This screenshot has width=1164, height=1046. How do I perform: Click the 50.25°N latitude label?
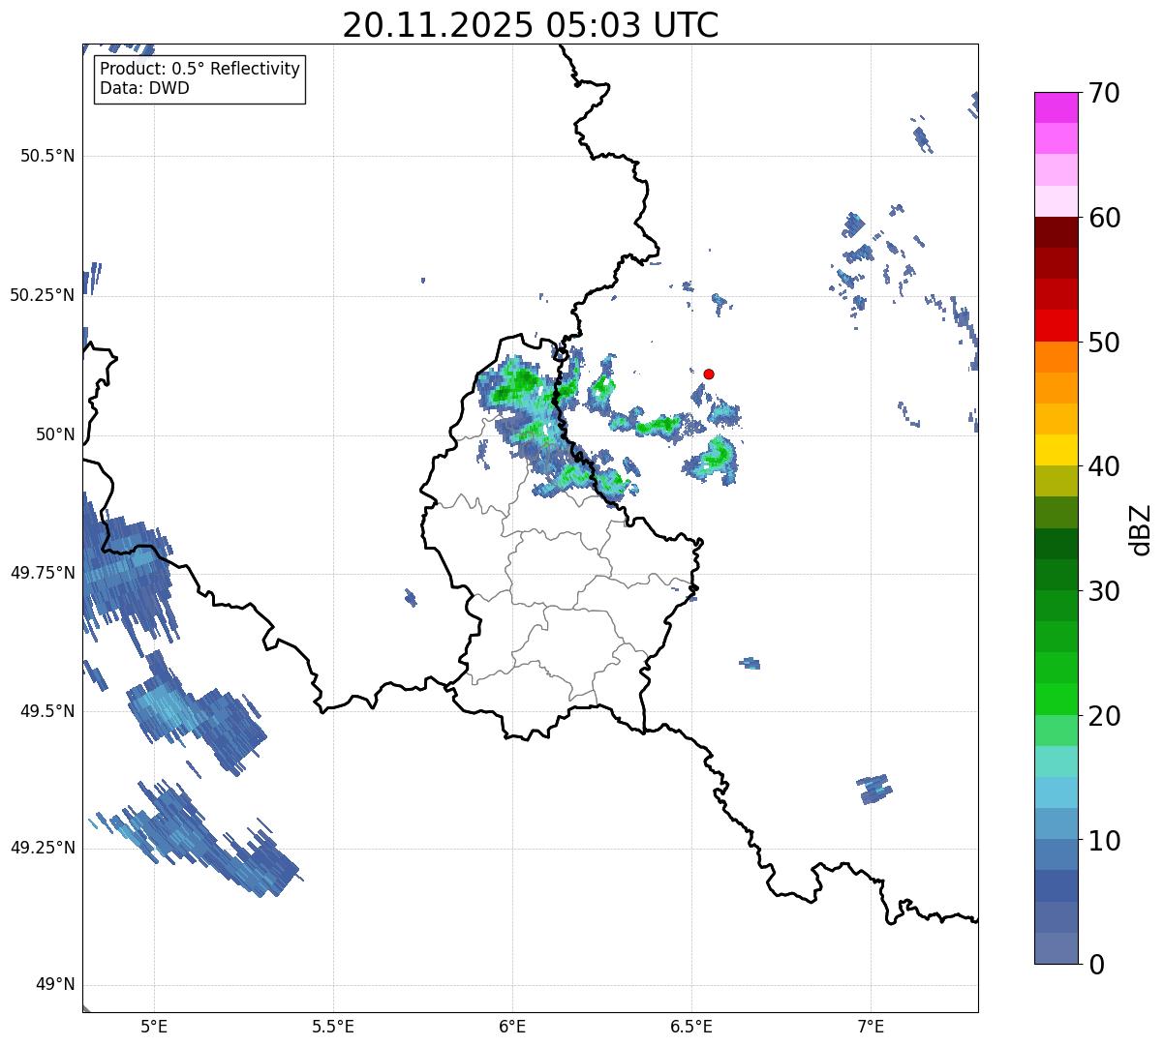(x=42, y=295)
